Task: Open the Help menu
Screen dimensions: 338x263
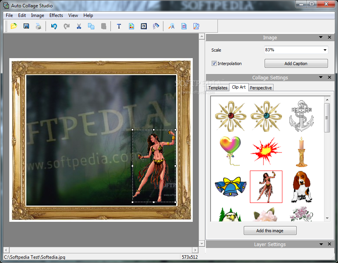Action: coord(88,15)
